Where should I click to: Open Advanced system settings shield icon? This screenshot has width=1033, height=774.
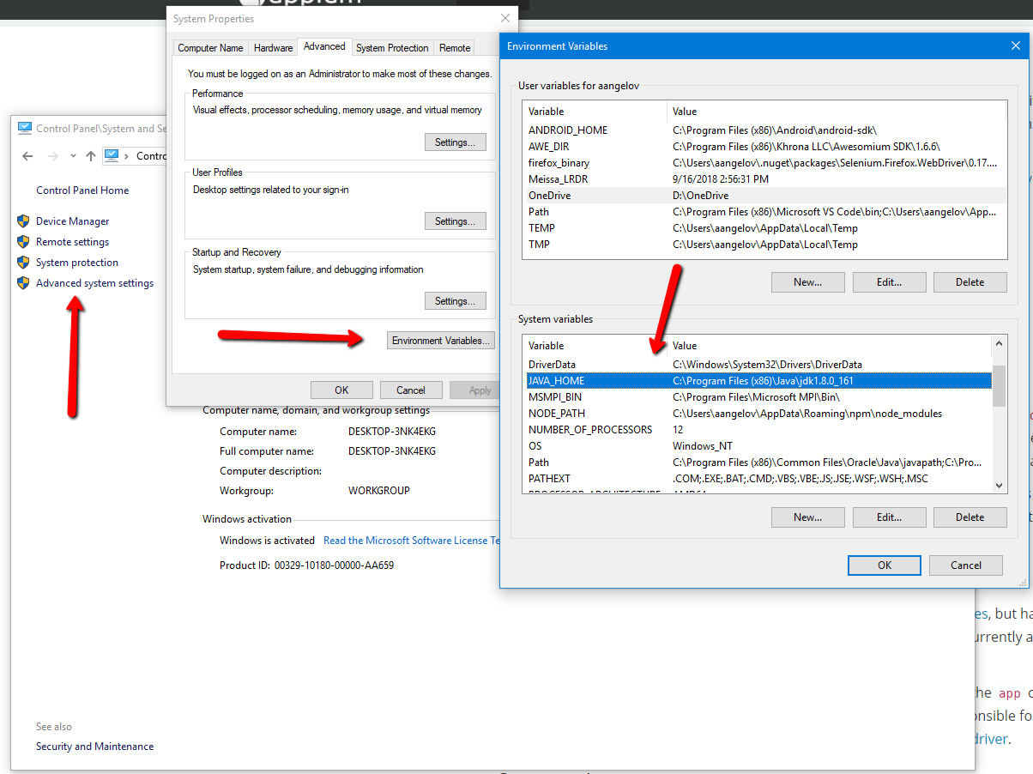[x=23, y=282]
